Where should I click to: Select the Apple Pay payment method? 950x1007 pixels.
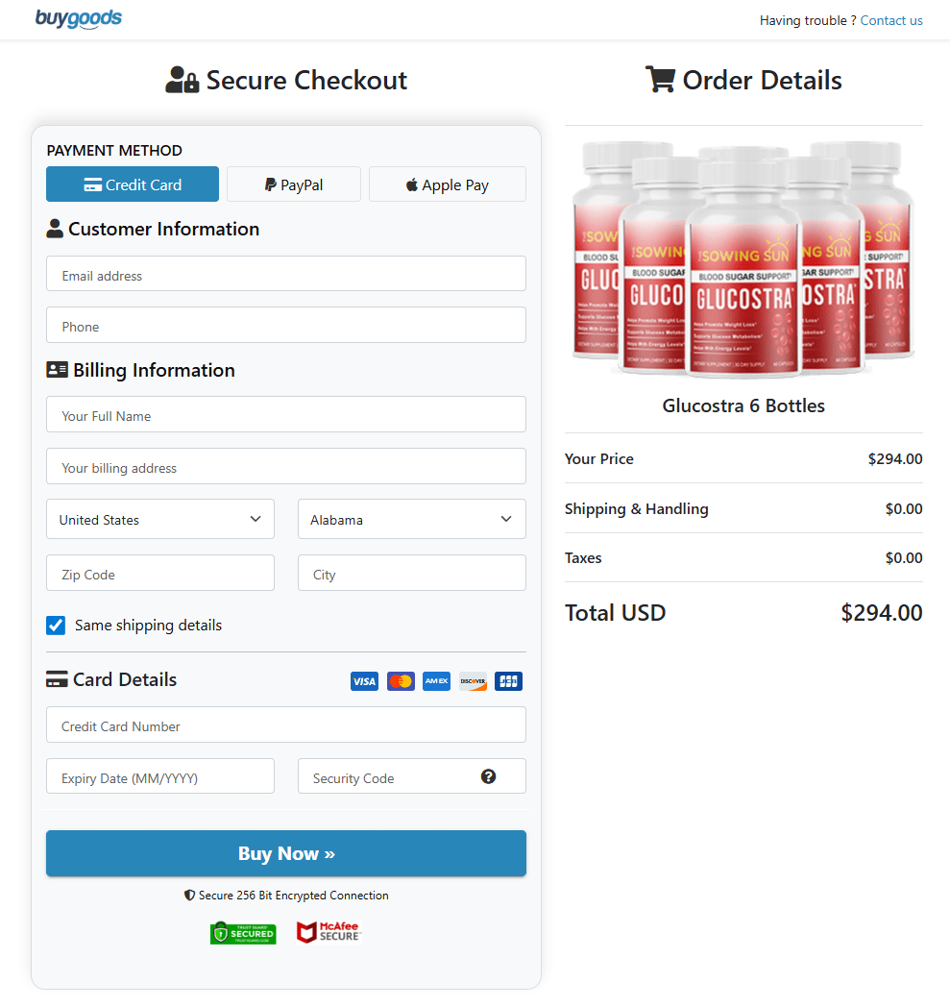tap(447, 184)
